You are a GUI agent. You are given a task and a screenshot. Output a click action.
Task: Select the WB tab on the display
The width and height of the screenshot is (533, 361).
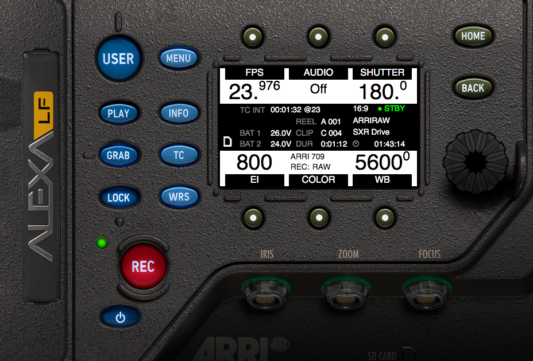pos(382,179)
